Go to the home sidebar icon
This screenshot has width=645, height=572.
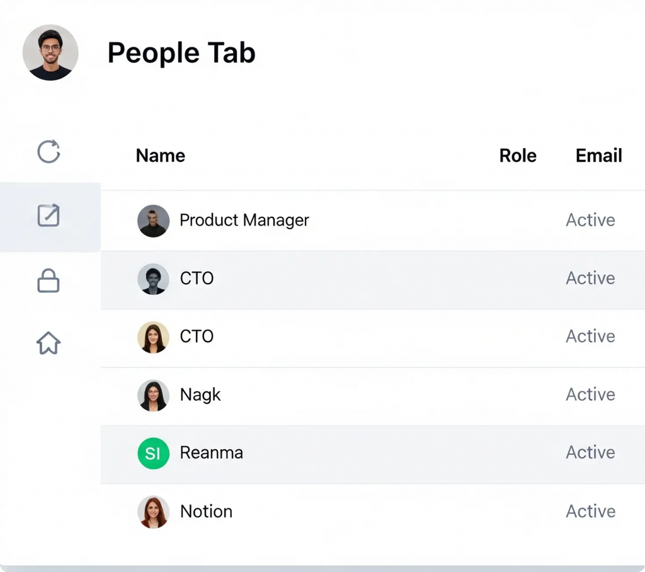[49, 343]
